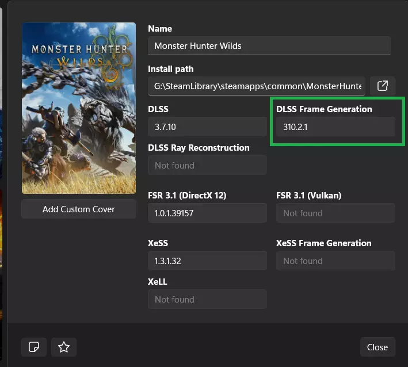Click the Name field with Monster Hunter Wilds
Viewport: 408px width, 367px height.
pos(269,46)
